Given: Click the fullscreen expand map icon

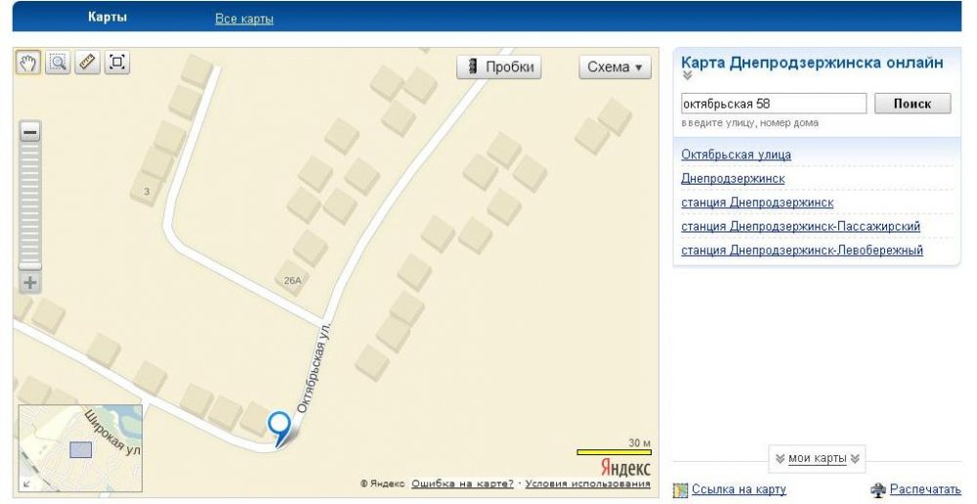Looking at the screenshot, I should point(116,63).
